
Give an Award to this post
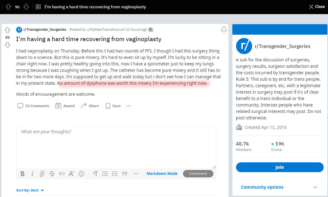pyautogui.click(x=65, y=106)
